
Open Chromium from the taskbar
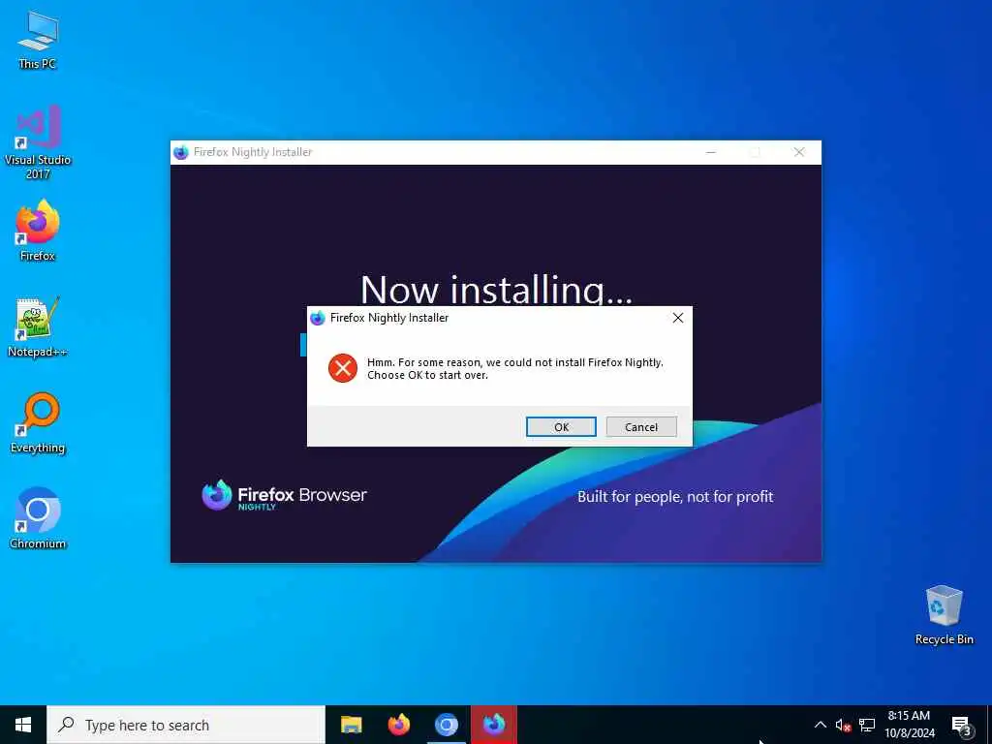pyautogui.click(x=446, y=725)
